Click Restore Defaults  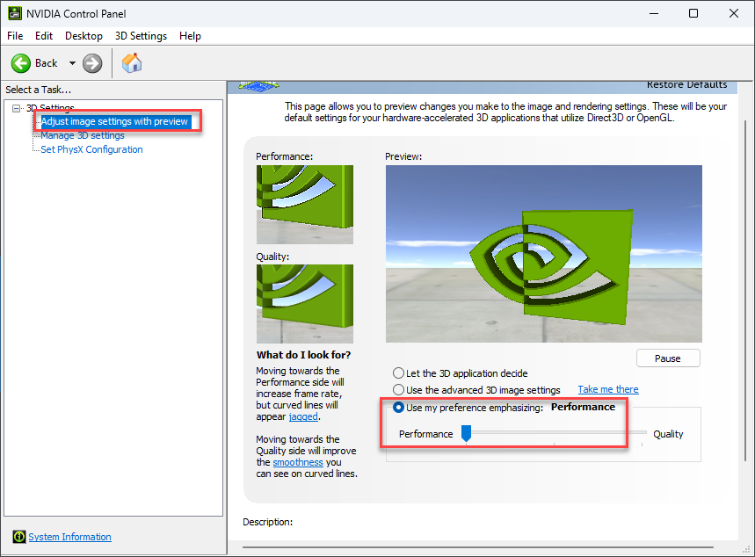tap(686, 84)
